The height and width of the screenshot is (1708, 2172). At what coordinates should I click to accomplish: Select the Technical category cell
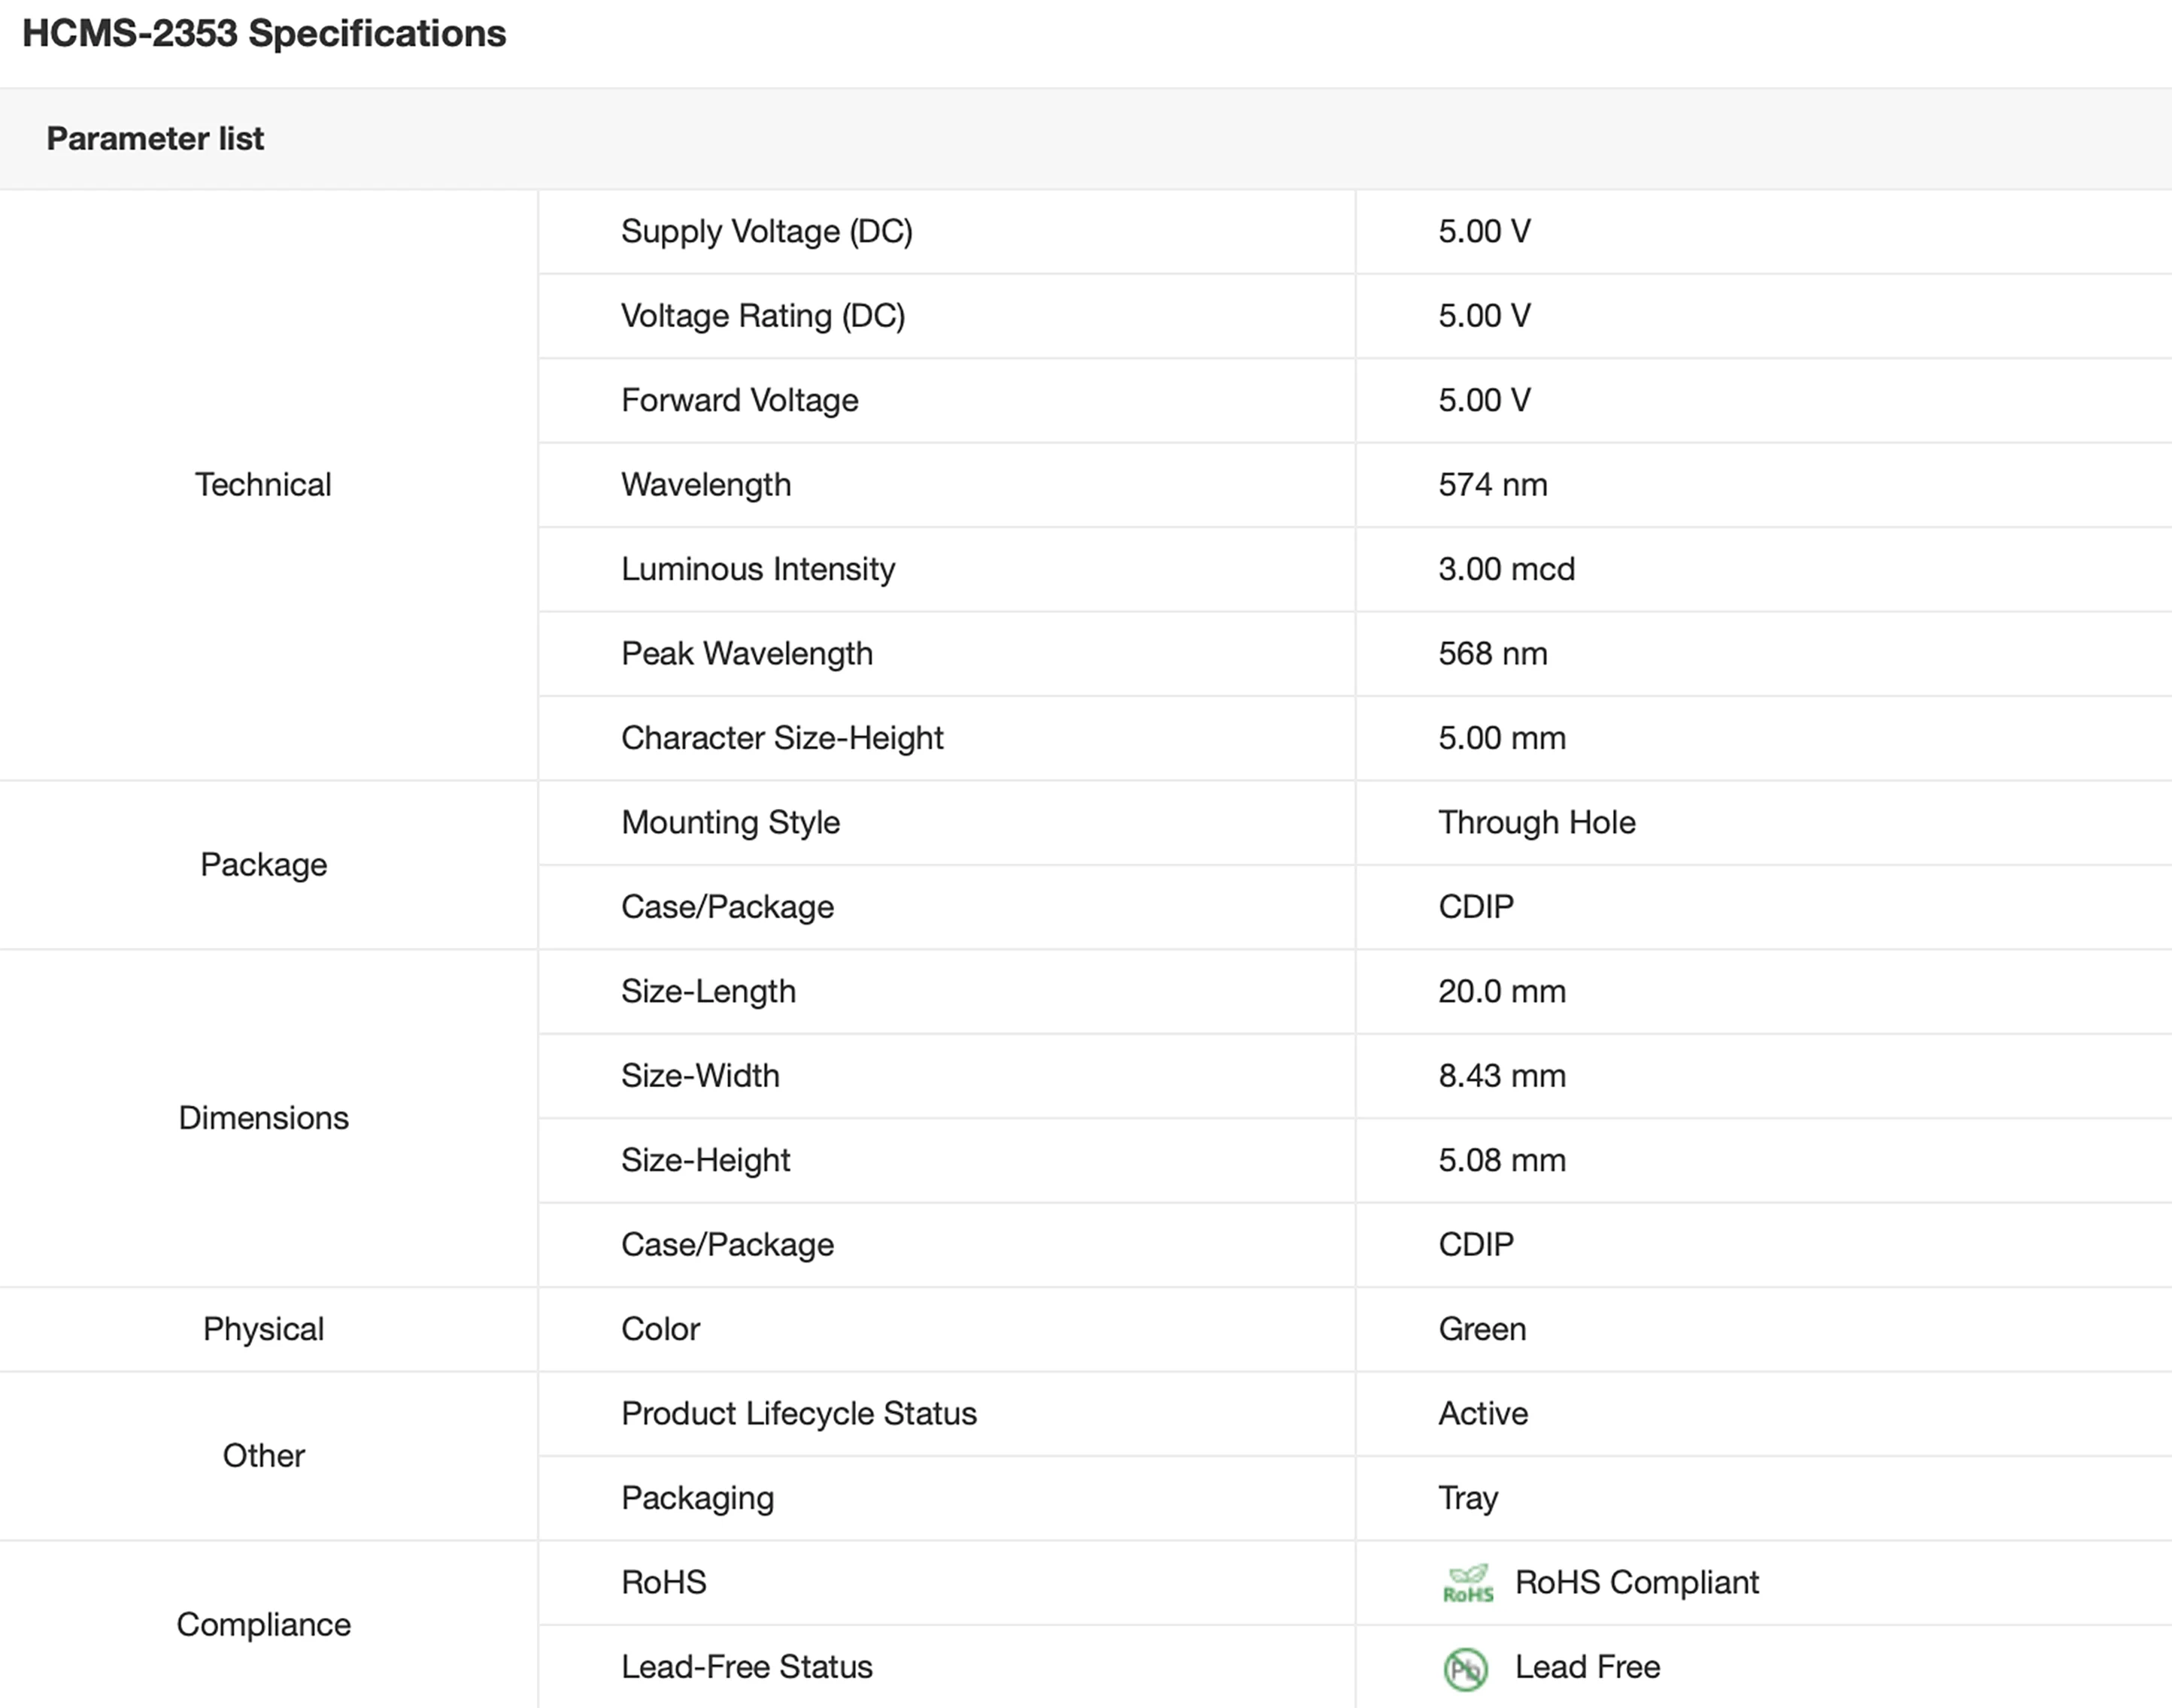(263, 485)
